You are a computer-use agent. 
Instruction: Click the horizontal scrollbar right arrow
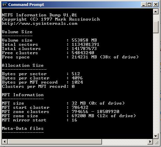(150, 142)
